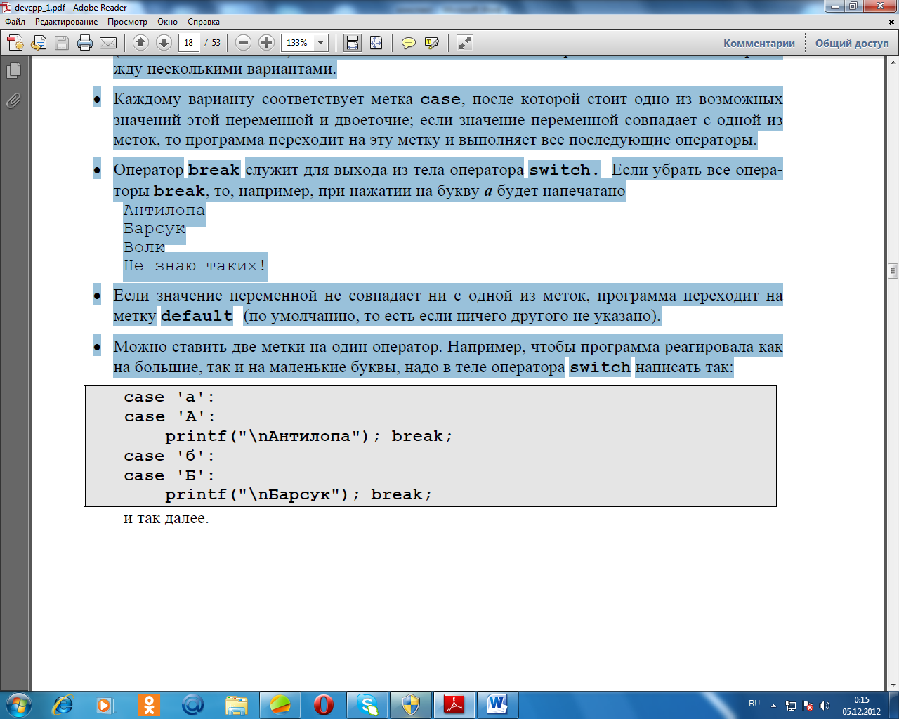Viewport: 899px width, 719px height.
Task: Show hidden tray icons arrow
Action: click(773, 705)
